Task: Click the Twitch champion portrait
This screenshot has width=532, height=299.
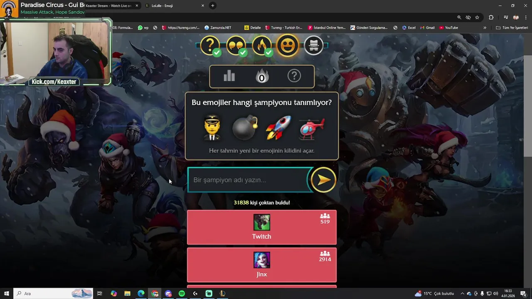Action: coord(262,223)
